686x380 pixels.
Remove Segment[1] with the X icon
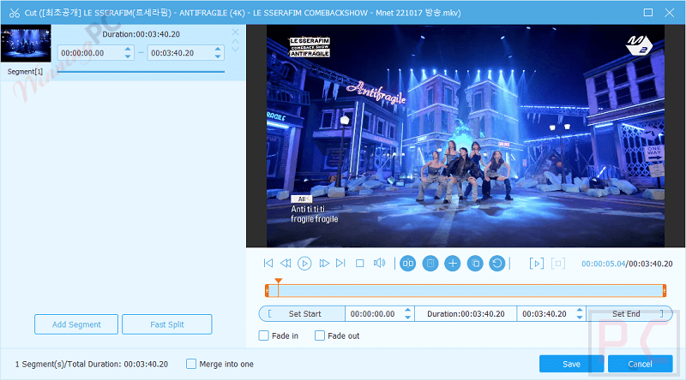pos(235,32)
